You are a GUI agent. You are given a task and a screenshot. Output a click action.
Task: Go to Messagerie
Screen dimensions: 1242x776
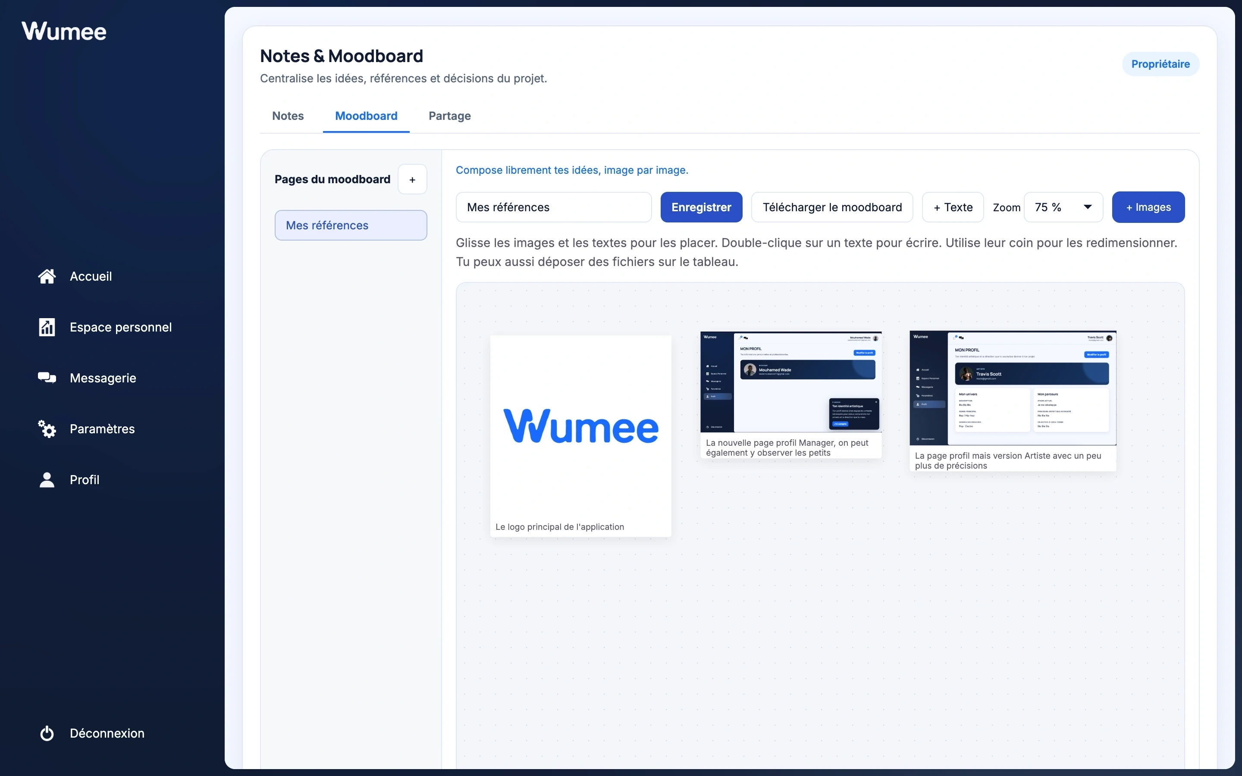click(x=103, y=378)
